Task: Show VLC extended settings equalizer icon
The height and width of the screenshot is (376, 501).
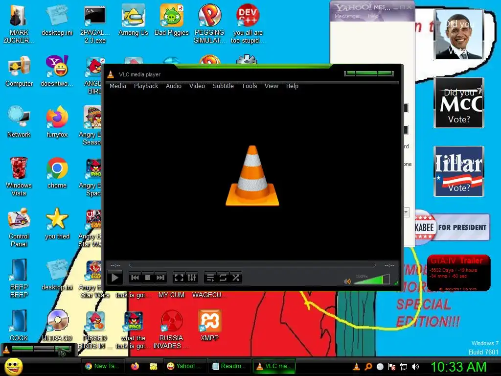Action: pos(192,278)
